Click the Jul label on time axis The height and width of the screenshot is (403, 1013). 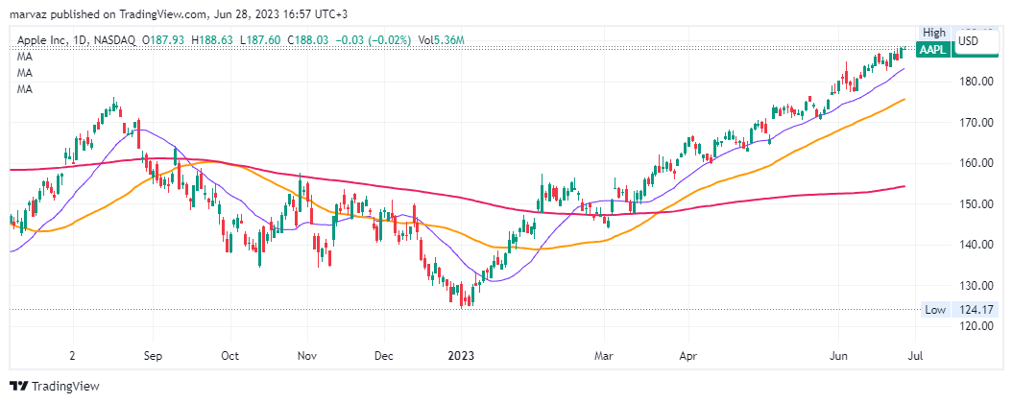pos(915,356)
